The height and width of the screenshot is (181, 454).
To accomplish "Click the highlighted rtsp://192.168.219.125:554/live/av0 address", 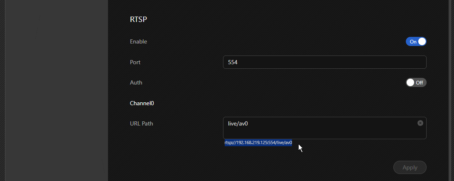I will click(258, 142).
